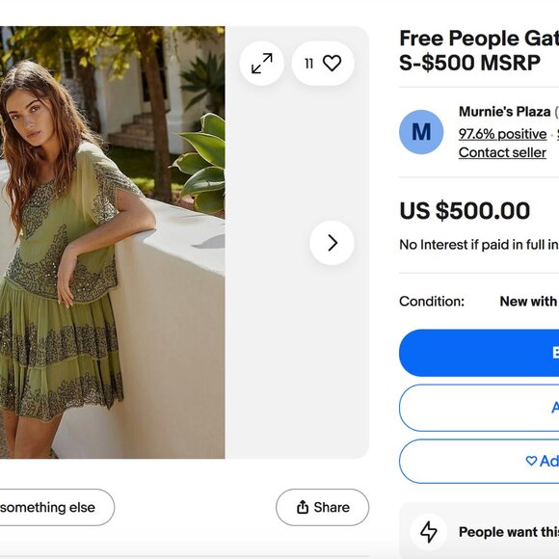
Task: Click the white Add to cart button
Action: point(479,408)
